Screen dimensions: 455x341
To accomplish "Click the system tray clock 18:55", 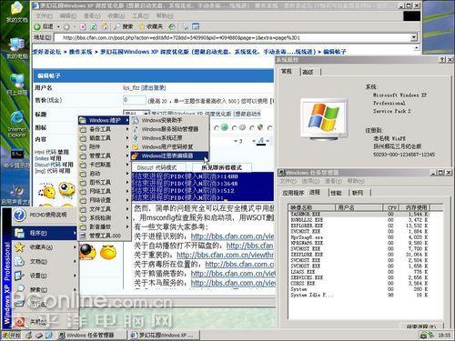I will 444,336.
